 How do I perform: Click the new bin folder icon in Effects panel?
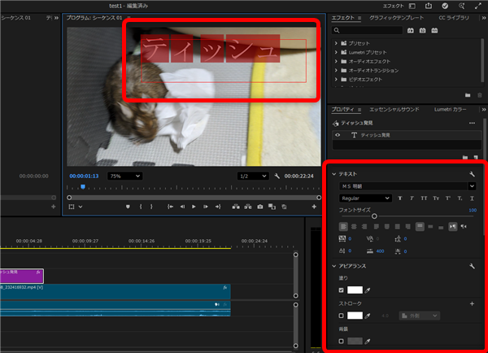(467, 95)
